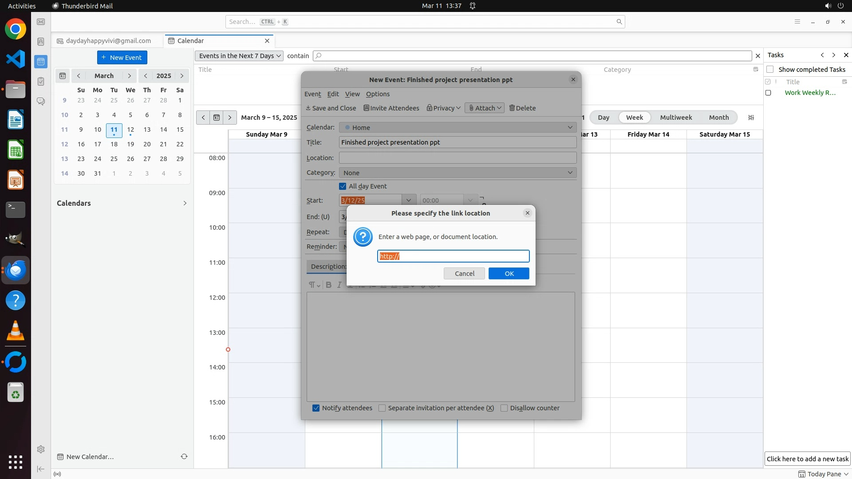Open the Address Book sidebar icon
This screenshot has width=852, height=479.
[x=41, y=42]
